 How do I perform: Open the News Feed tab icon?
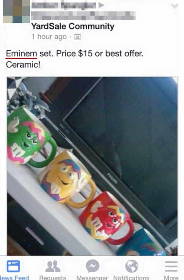click(x=13, y=266)
